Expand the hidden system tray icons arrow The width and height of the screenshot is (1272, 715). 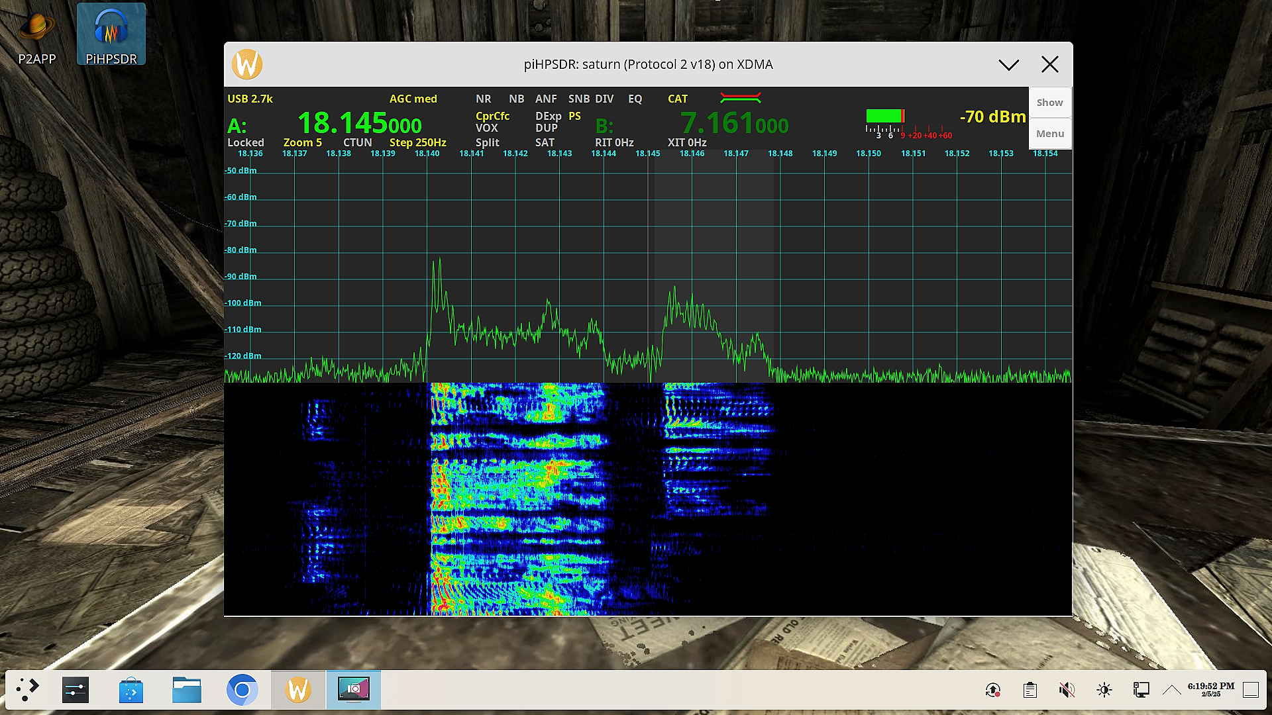(1171, 690)
